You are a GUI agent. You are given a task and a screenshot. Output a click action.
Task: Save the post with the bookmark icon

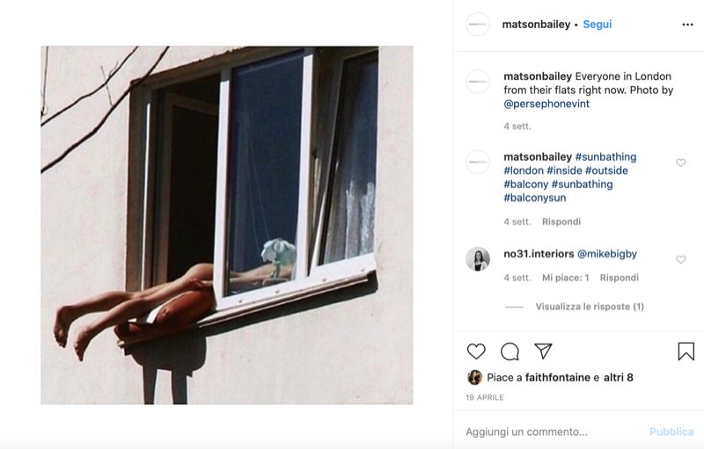click(686, 351)
